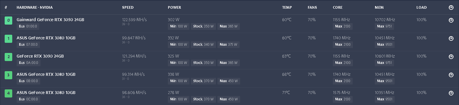Click the Gainward GeForce RTX 3090 24GB name
This screenshot has height=105, width=459.
(x=50, y=20)
